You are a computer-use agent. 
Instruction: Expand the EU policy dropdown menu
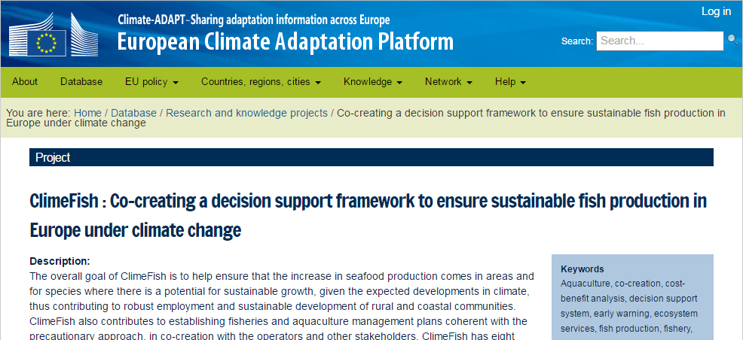(x=151, y=82)
